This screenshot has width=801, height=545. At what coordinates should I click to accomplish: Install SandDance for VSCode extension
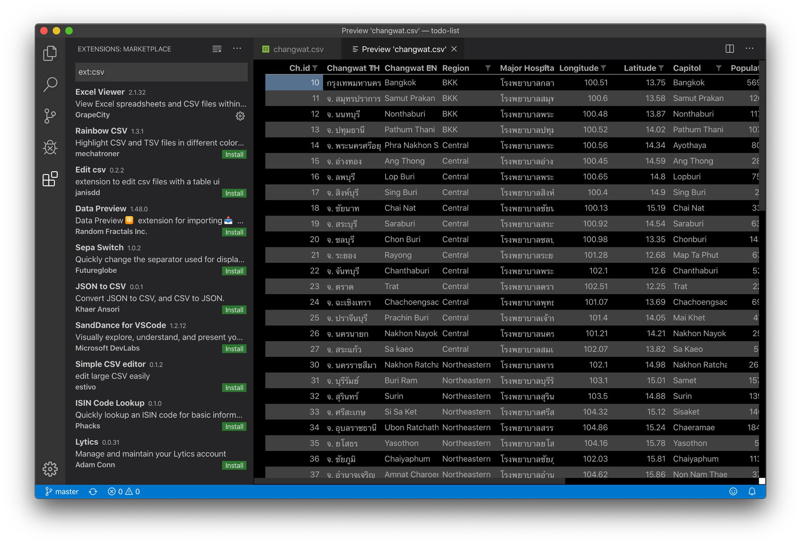click(234, 349)
